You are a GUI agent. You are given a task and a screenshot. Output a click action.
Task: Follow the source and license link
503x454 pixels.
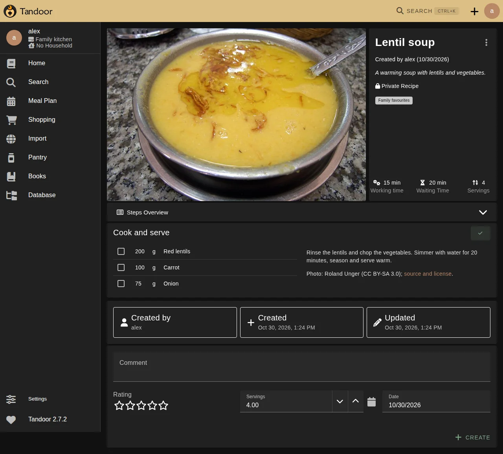point(428,274)
